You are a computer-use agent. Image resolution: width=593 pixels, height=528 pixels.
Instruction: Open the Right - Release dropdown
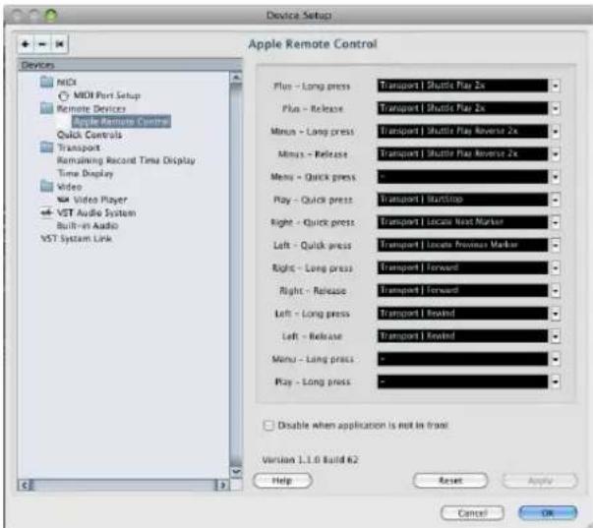point(555,290)
